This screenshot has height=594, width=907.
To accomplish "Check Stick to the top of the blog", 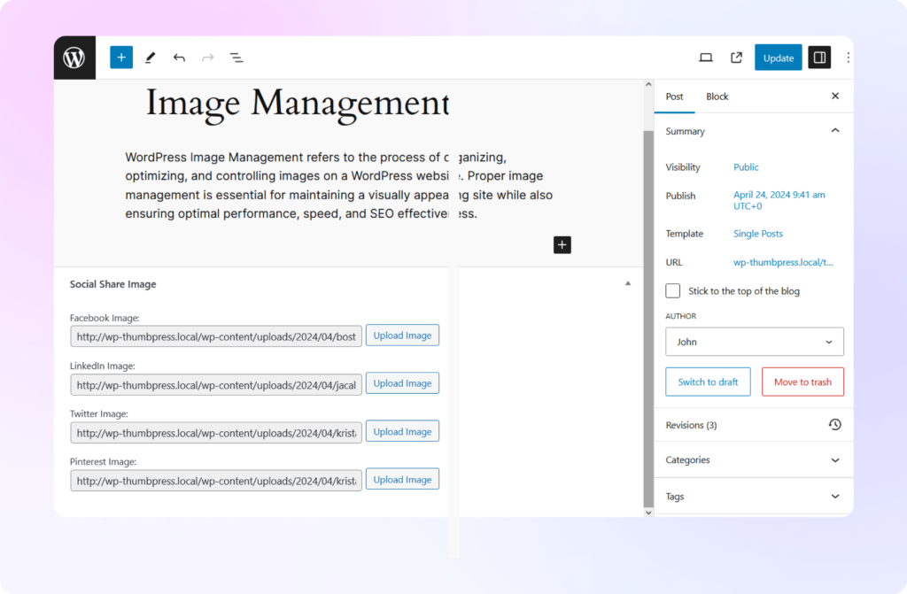I will tap(673, 291).
